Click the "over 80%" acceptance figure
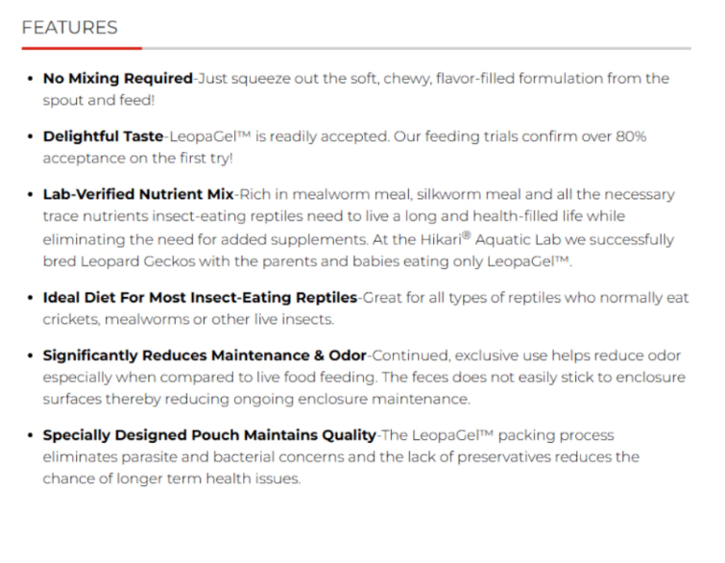The height and width of the screenshot is (563, 725). tap(616, 136)
